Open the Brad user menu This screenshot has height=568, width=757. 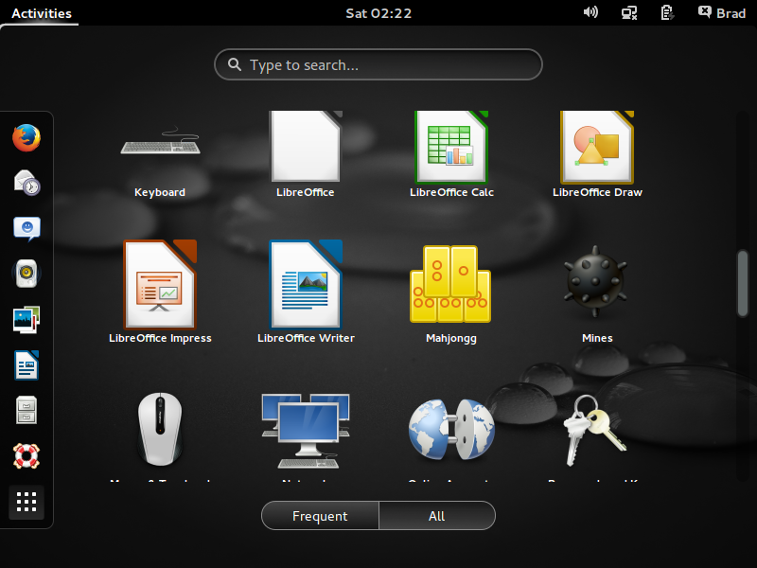click(x=722, y=13)
